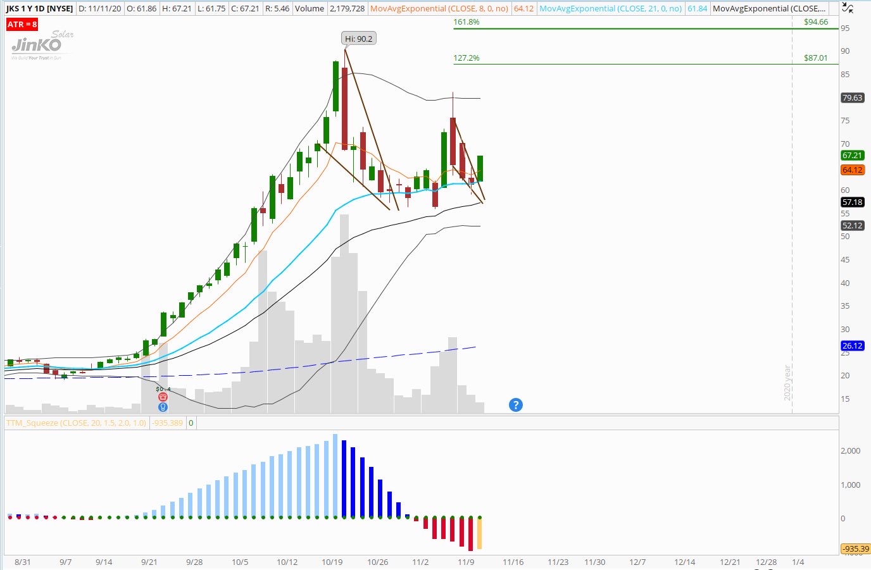Screen dimensions: 871x570
Task: Click the red ATR = 8 label
Action: tap(22, 24)
